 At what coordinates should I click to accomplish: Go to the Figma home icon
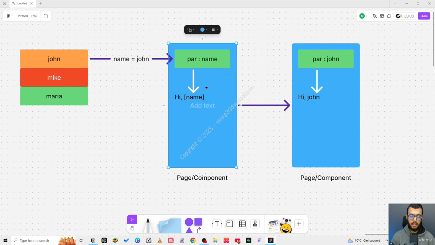[x=4, y=3]
